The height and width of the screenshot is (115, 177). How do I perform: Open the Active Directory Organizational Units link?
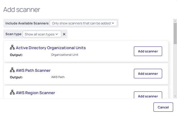(x=51, y=48)
